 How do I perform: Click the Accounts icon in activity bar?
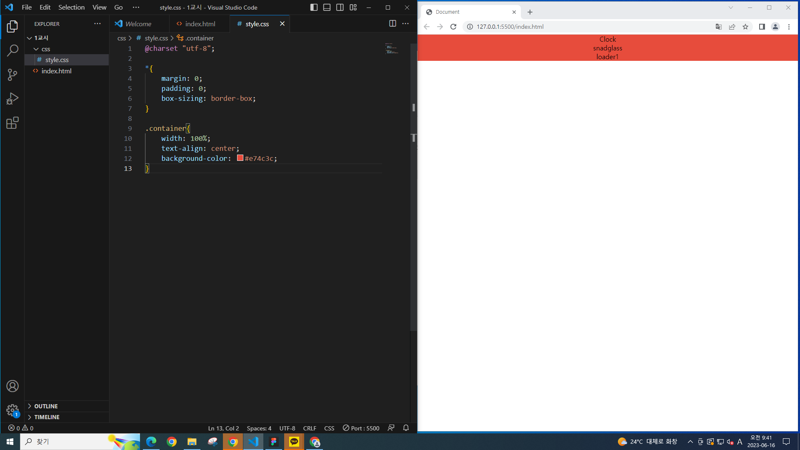(x=12, y=386)
